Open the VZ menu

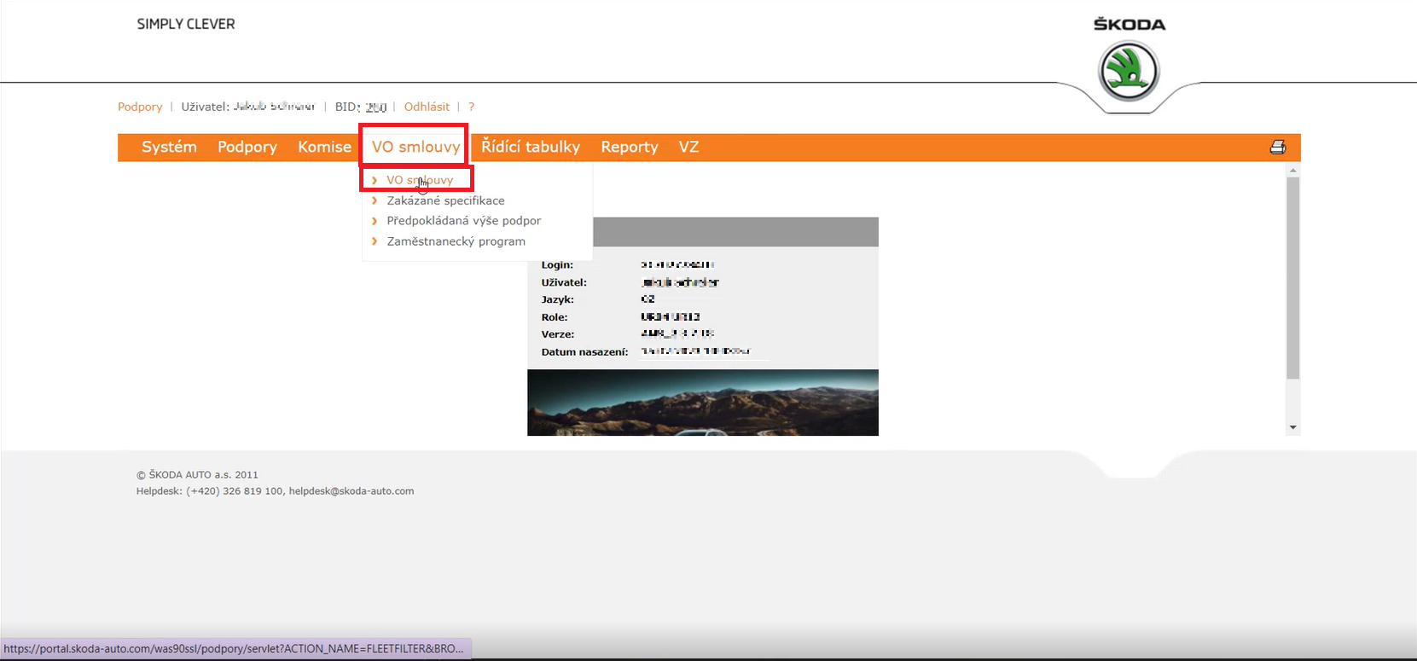[688, 147]
